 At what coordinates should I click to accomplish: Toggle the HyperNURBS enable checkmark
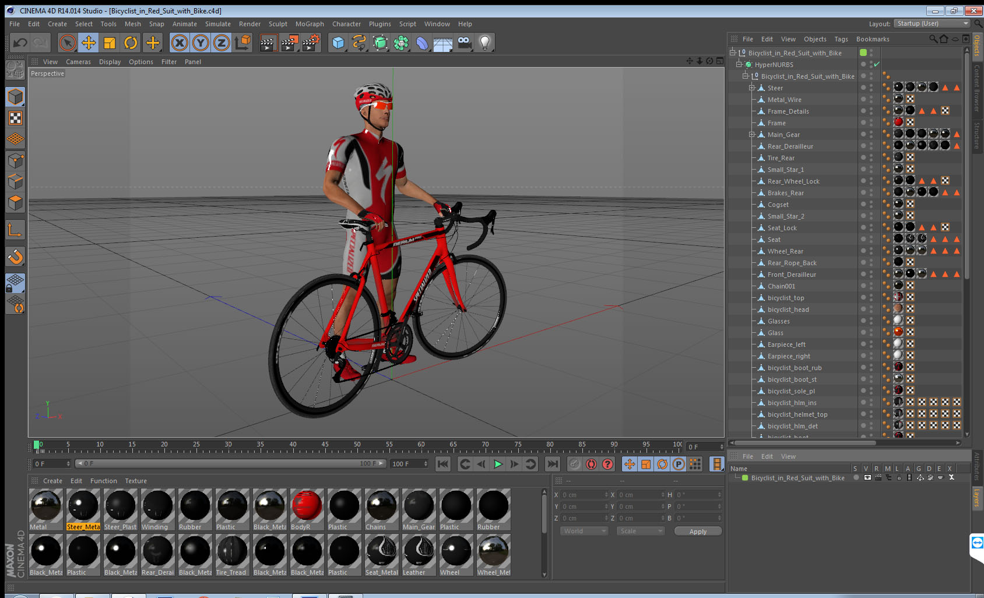[877, 64]
